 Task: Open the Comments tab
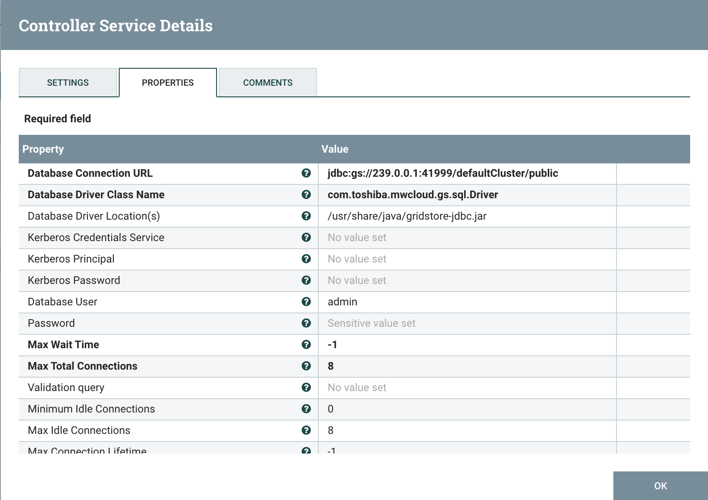268,83
